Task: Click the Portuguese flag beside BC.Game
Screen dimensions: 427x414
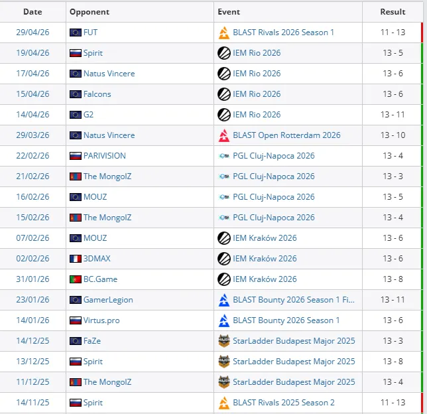Action: (x=76, y=279)
